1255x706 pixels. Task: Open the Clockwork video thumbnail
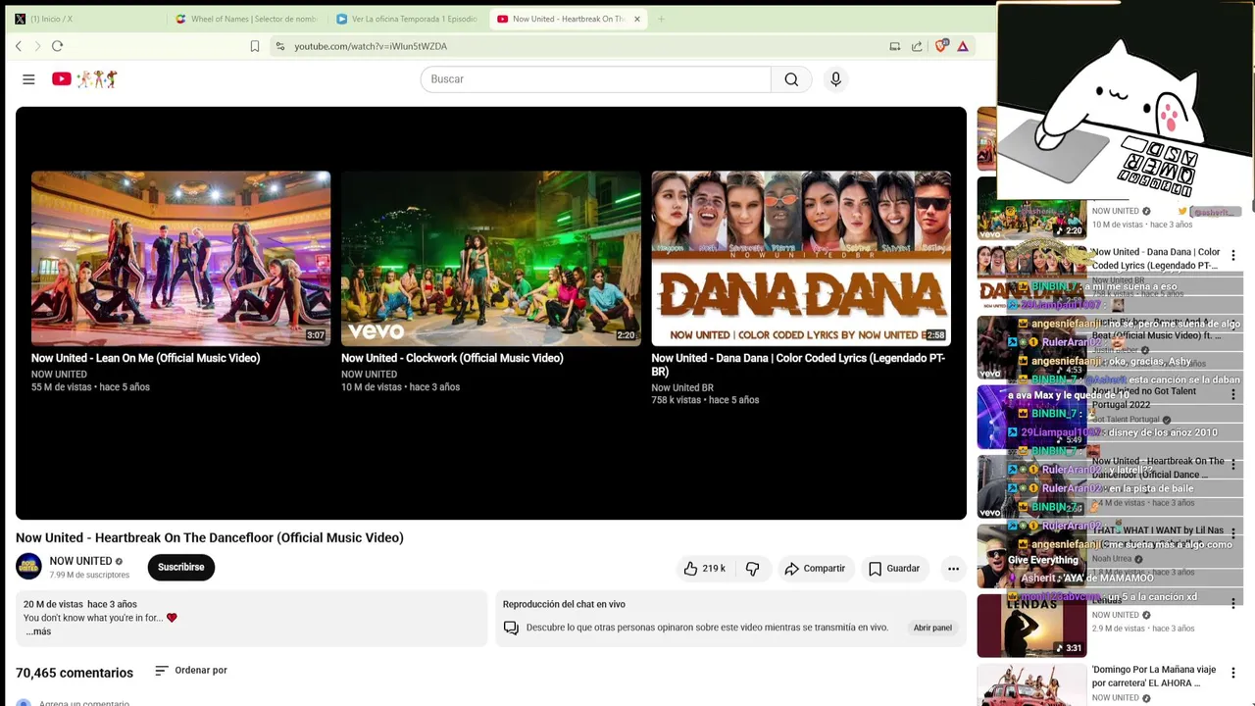click(490, 259)
